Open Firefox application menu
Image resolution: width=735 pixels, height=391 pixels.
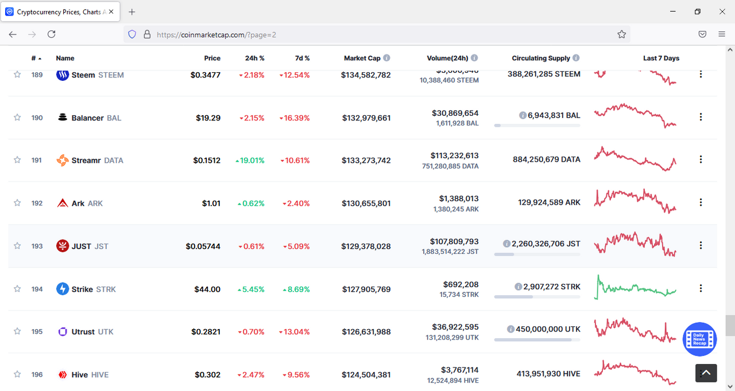coord(722,34)
